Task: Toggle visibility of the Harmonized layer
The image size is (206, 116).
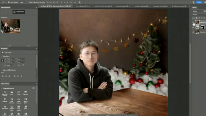Action: pos(193,23)
